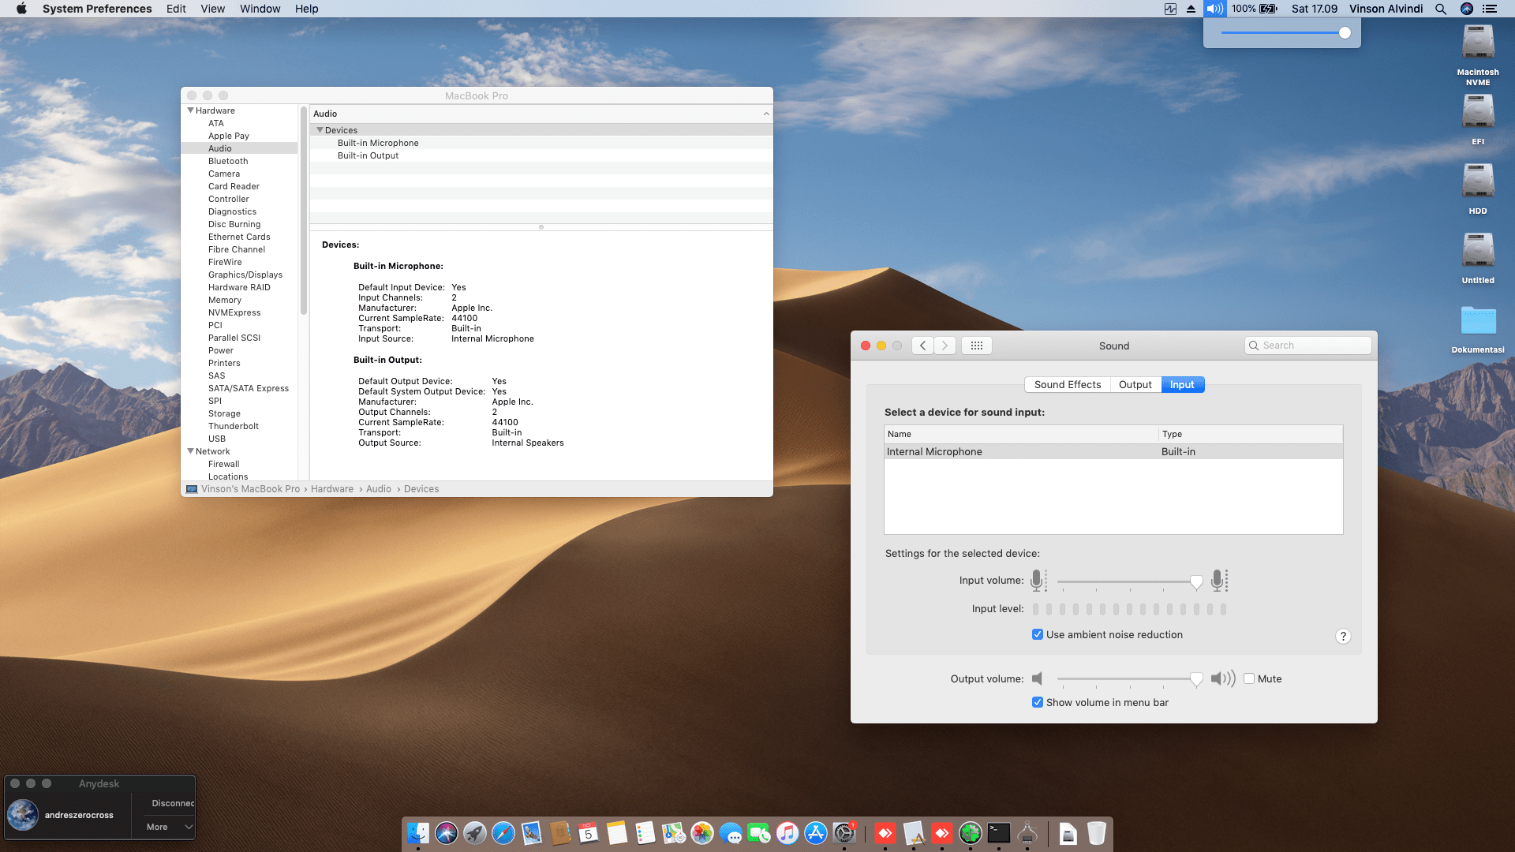This screenshot has height=852, width=1515.
Task: Select Built-in Output device row
Action: [541, 155]
